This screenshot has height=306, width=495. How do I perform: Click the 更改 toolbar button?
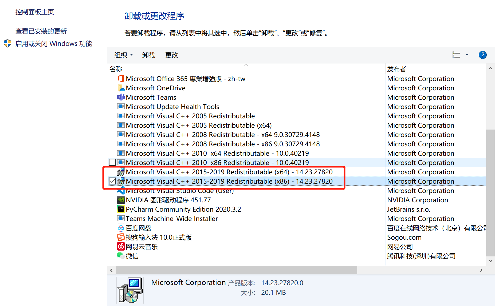point(172,55)
